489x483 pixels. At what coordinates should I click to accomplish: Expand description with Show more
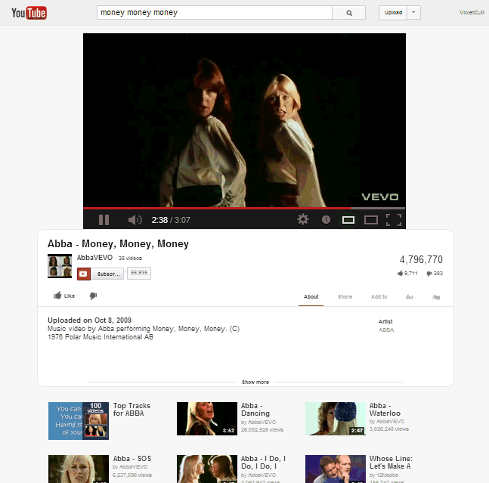click(x=255, y=382)
